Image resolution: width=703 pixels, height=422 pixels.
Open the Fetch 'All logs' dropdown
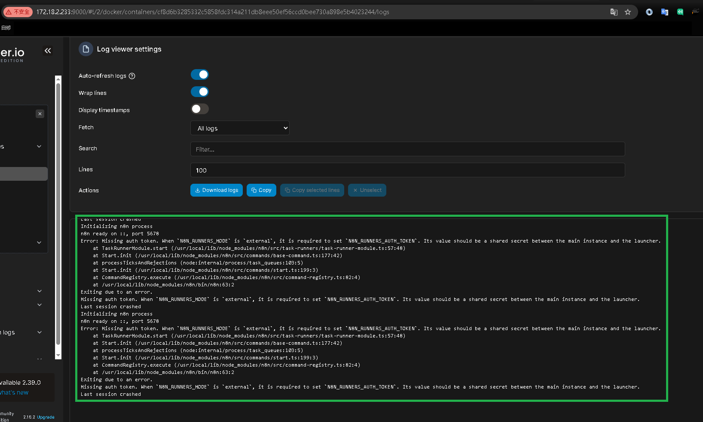pos(240,128)
